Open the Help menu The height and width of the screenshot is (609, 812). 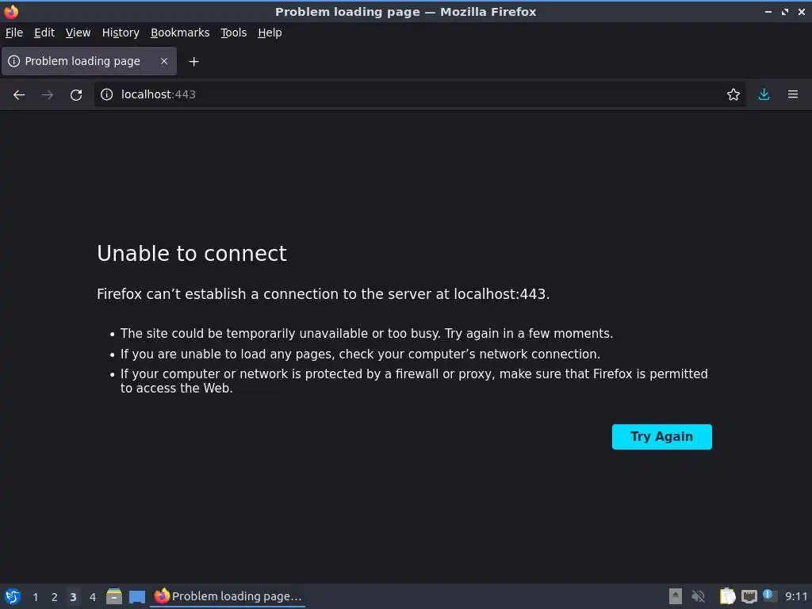click(270, 33)
